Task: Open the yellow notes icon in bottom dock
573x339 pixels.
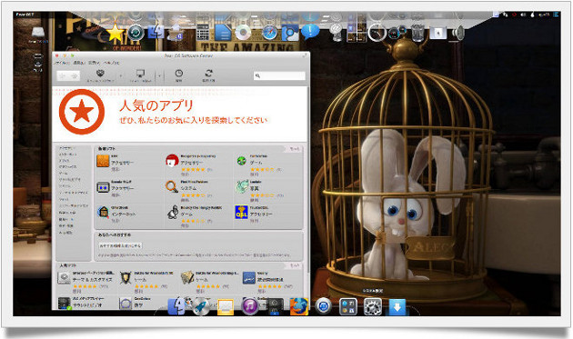Action: (x=226, y=307)
